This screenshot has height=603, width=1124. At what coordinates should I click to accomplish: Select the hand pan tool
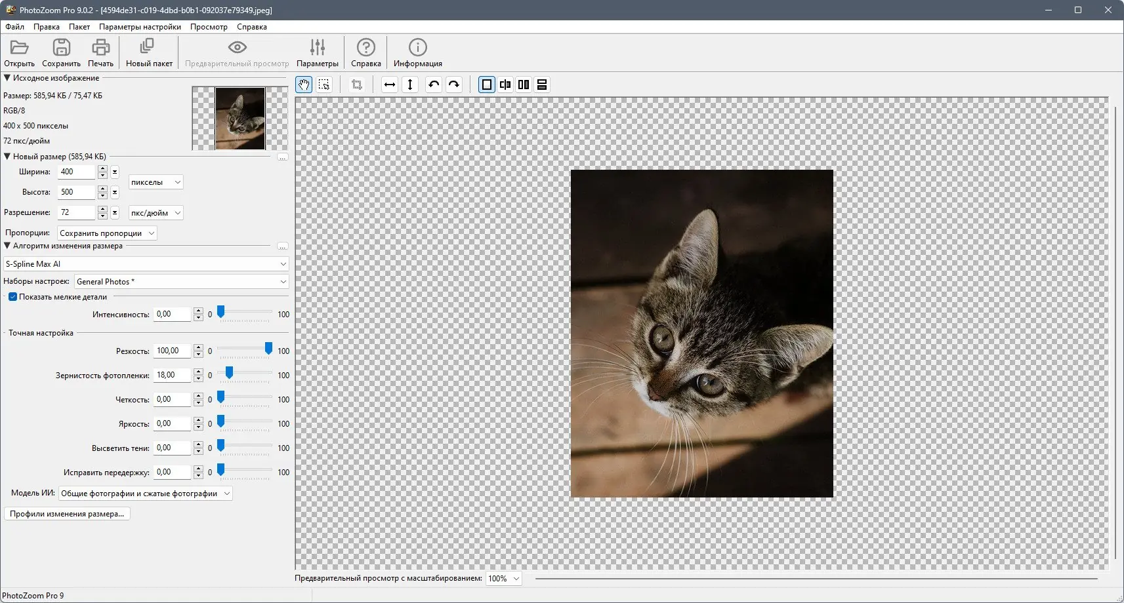point(304,85)
